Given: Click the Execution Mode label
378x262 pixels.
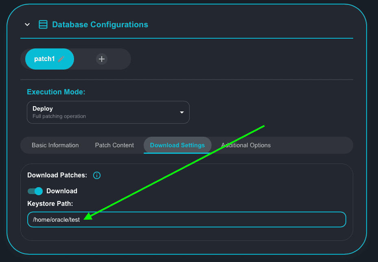Looking at the screenshot, I should pyautogui.click(x=56, y=92).
